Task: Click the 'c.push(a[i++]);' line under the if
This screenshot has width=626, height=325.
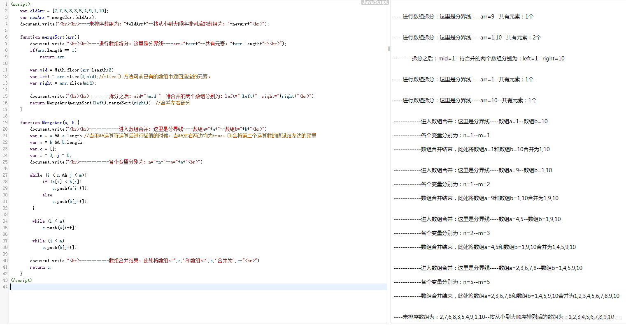Action: [70, 188]
